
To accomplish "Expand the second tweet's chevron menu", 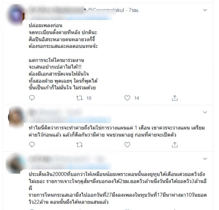I will pyautogui.click(x=205, y=112).
